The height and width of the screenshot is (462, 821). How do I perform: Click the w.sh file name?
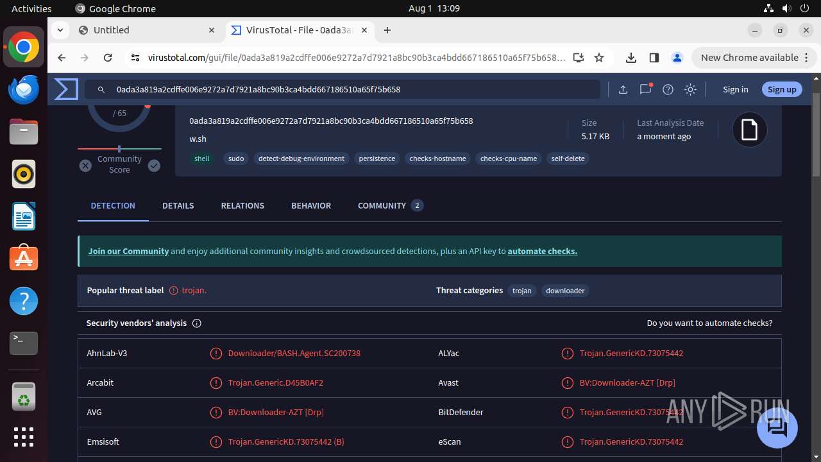[x=198, y=139]
